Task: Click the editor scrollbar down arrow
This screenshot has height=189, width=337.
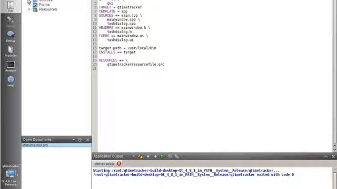Action: tap(335, 150)
